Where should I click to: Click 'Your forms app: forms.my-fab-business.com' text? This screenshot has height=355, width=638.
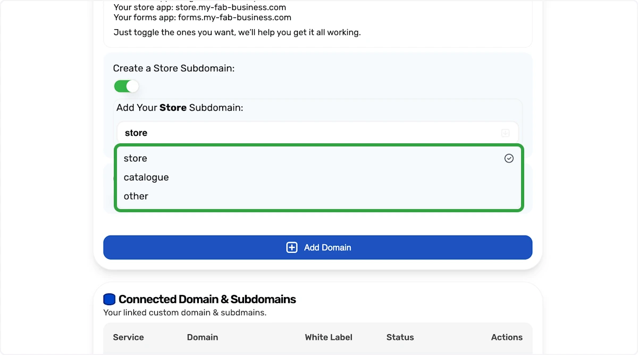pyautogui.click(x=203, y=18)
